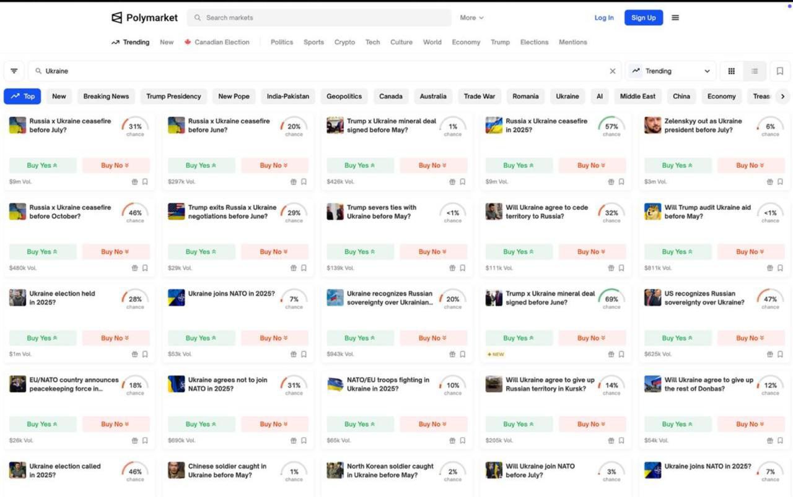Bookmark the Russia x Ukraine ceasefire before July market
The height and width of the screenshot is (497, 793).
click(145, 182)
